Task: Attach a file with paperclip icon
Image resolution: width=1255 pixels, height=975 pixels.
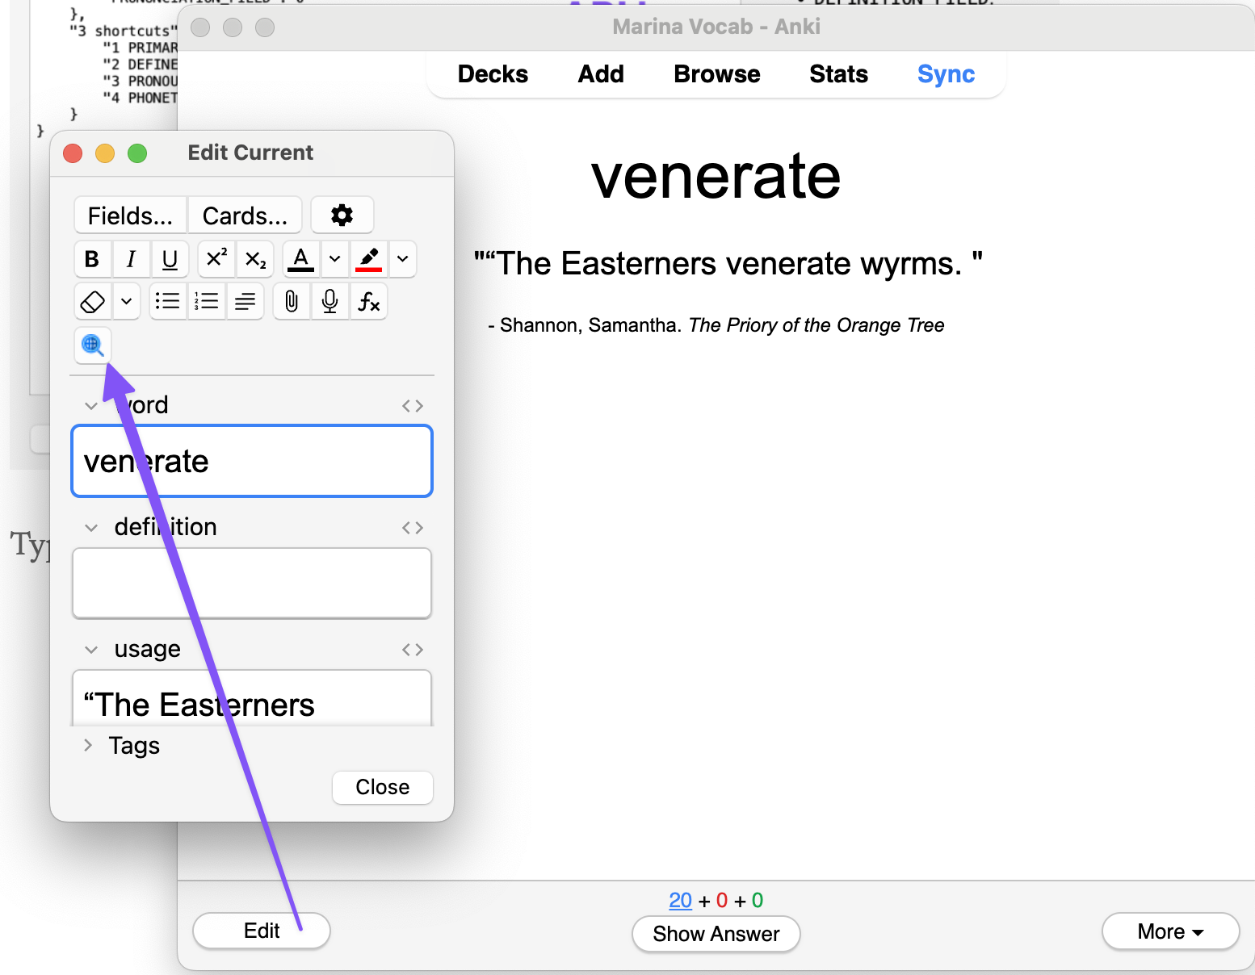Action: (292, 302)
